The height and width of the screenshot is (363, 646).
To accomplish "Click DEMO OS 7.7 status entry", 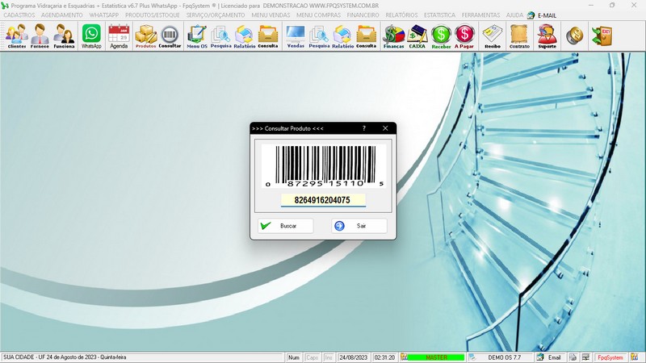I will point(504,357).
